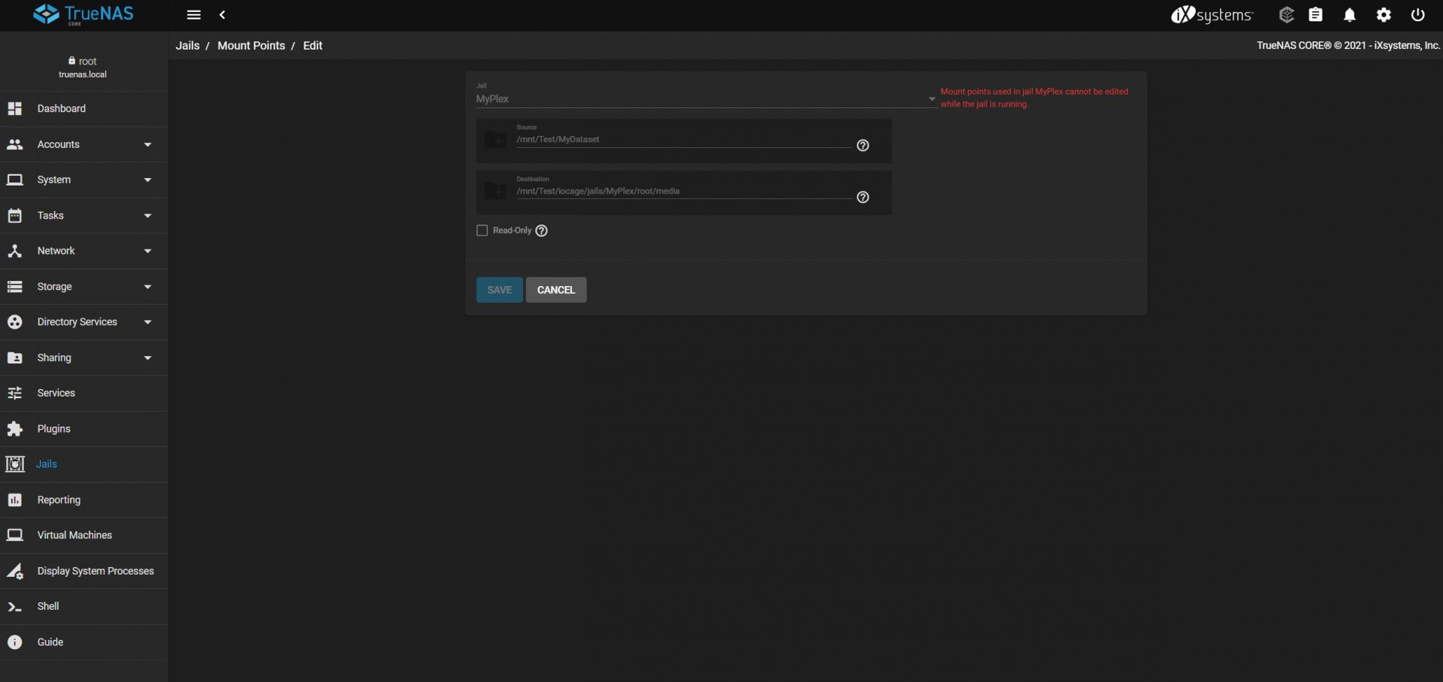The height and width of the screenshot is (682, 1443).
Task: Click the Source path input field
Action: [x=683, y=140]
